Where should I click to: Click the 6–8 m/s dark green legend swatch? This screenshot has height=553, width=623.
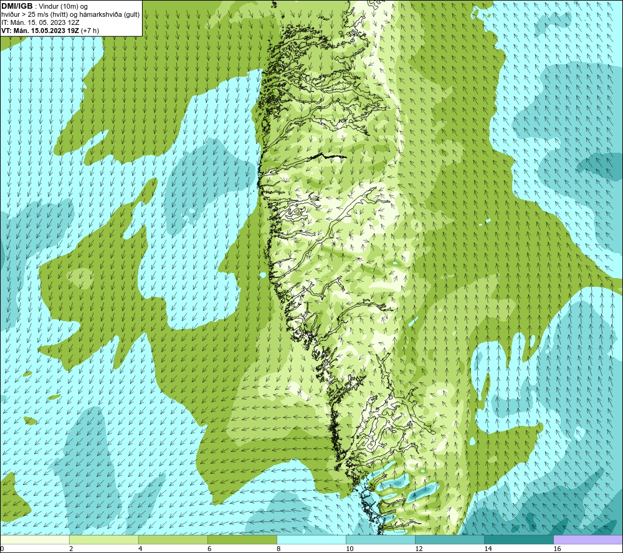[242, 539]
